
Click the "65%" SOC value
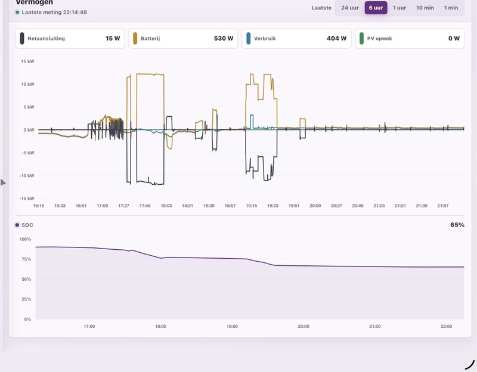pyautogui.click(x=457, y=225)
